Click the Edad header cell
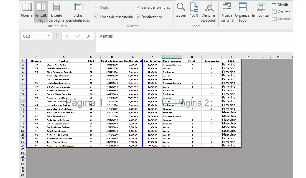This screenshot has width=306, height=178. point(91,61)
